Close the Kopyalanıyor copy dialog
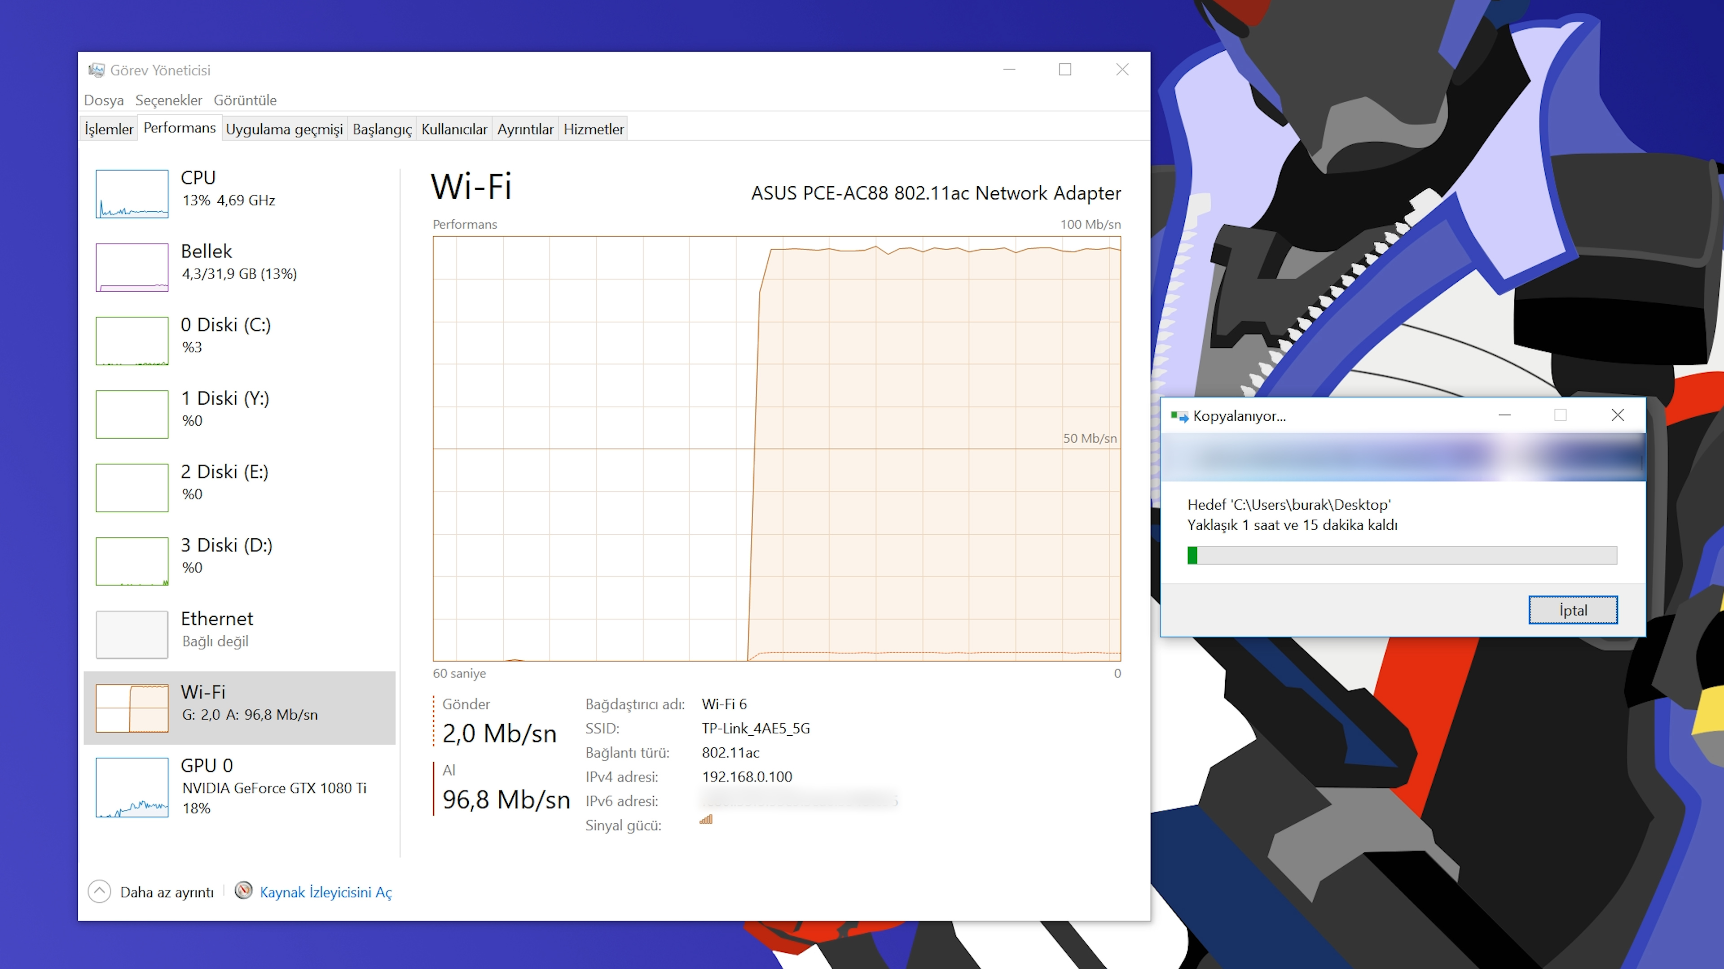1724x969 pixels. point(1618,415)
